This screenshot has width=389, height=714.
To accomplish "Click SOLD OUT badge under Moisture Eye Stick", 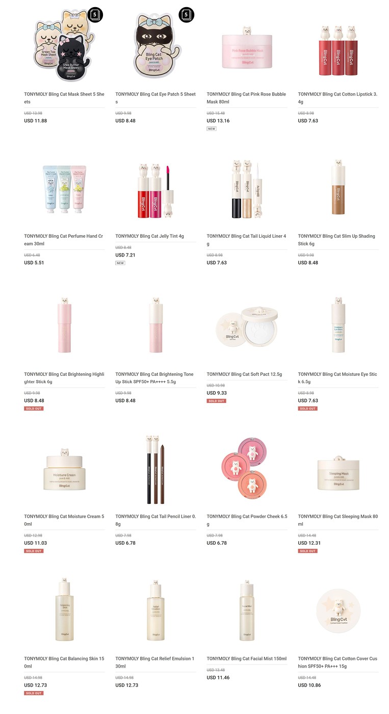I will coord(307,409).
